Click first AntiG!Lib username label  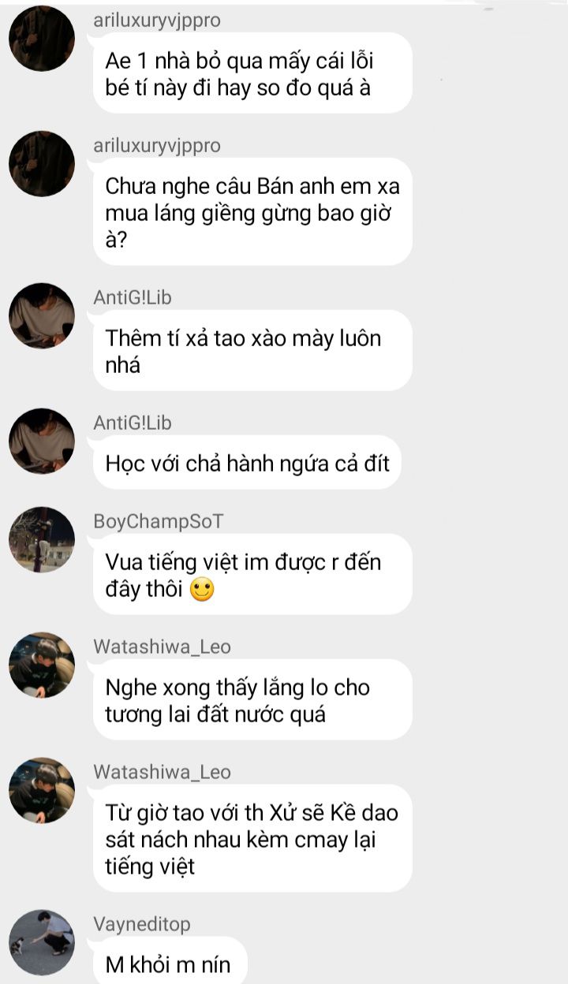pos(133,297)
